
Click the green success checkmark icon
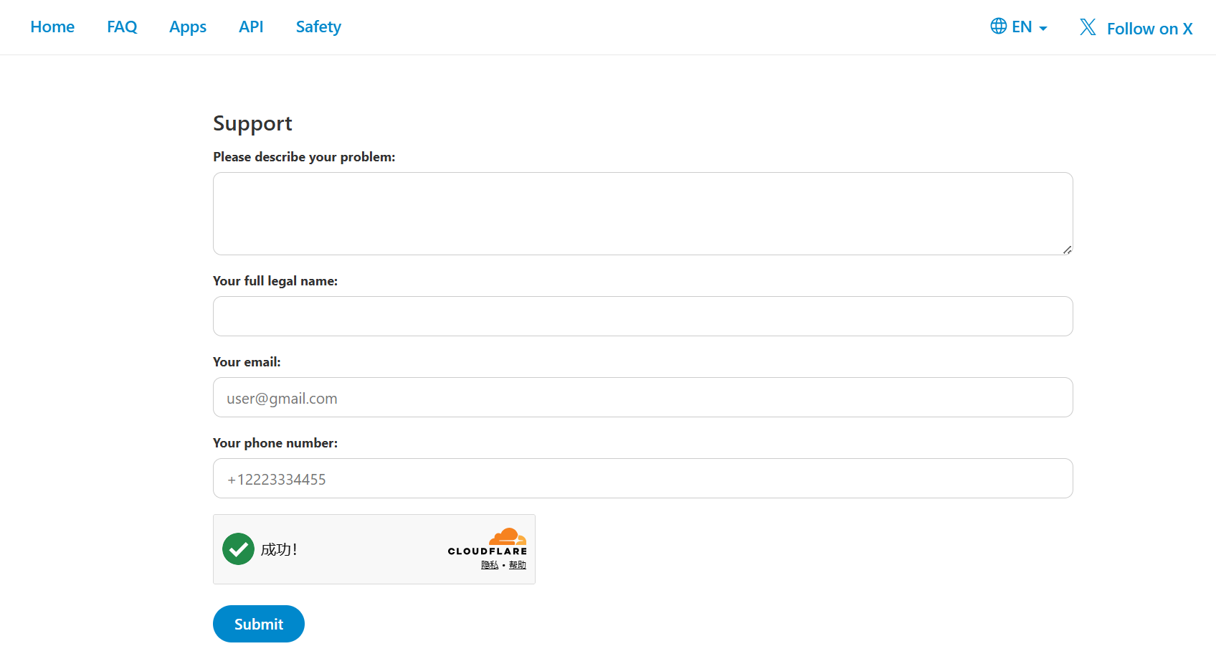[x=238, y=549]
